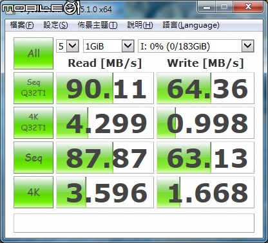Run the plain 4K benchmark
This screenshot has width=268, height=243.
[x=33, y=192]
